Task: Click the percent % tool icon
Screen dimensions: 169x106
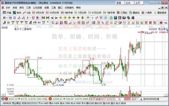Action: pos(103,22)
